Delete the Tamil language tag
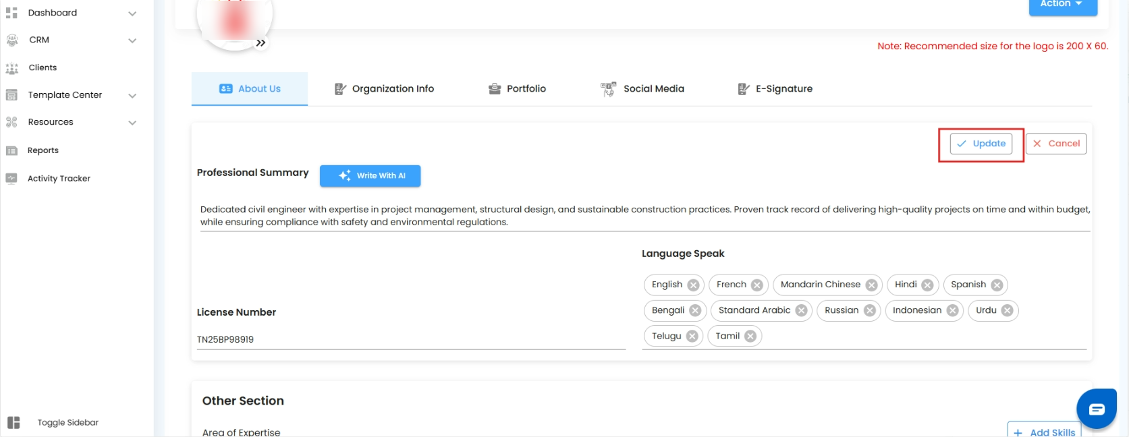Image resolution: width=1129 pixels, height=437 pixels. pyautogui.click(x=750, y=337)
